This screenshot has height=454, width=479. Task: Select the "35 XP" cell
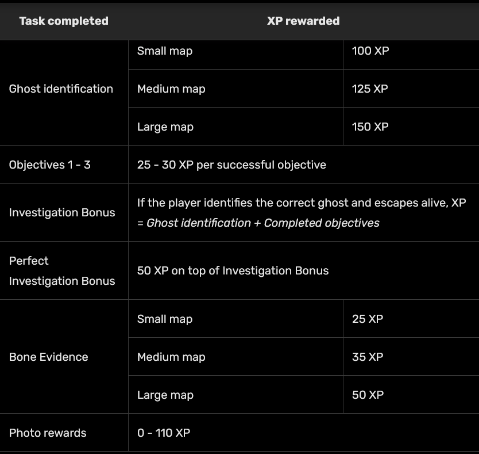click(368, 357)
